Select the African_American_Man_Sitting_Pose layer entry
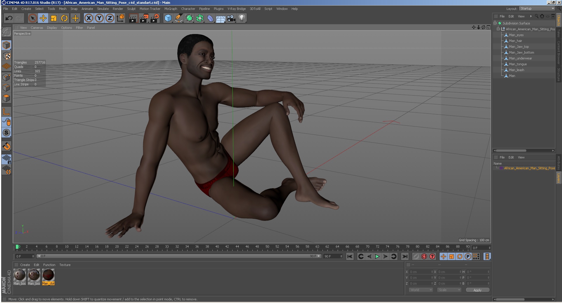The height and width of the screenshot is (303, 562). point(529,168)
